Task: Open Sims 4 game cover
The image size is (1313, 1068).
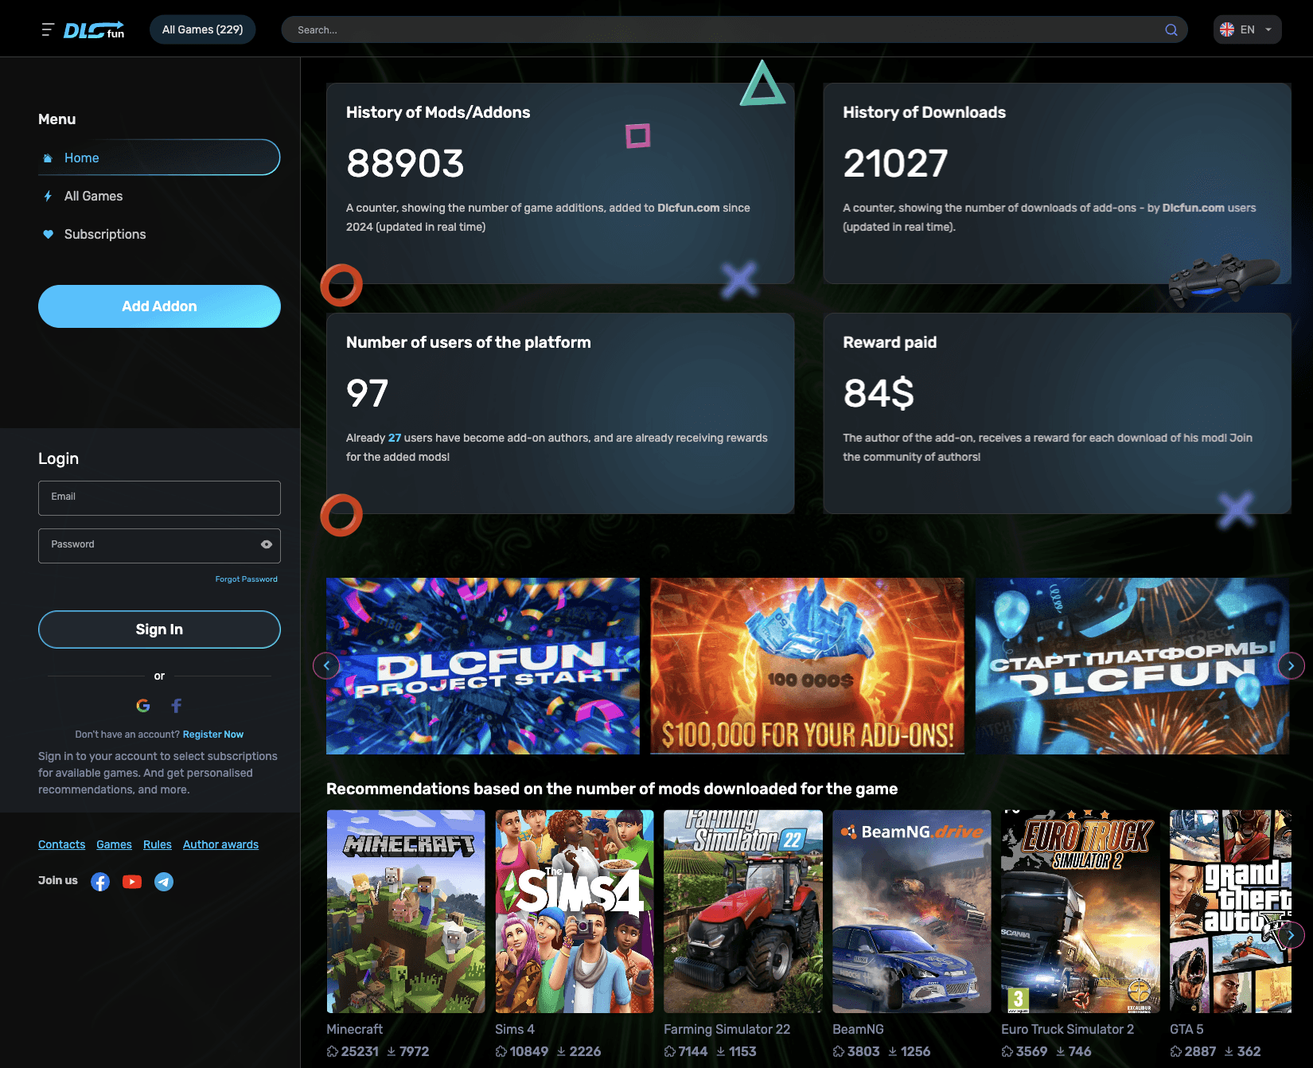Action: point(575,911)
